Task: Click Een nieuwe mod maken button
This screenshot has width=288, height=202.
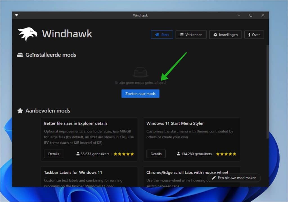Action: click(x=234, y=178)
